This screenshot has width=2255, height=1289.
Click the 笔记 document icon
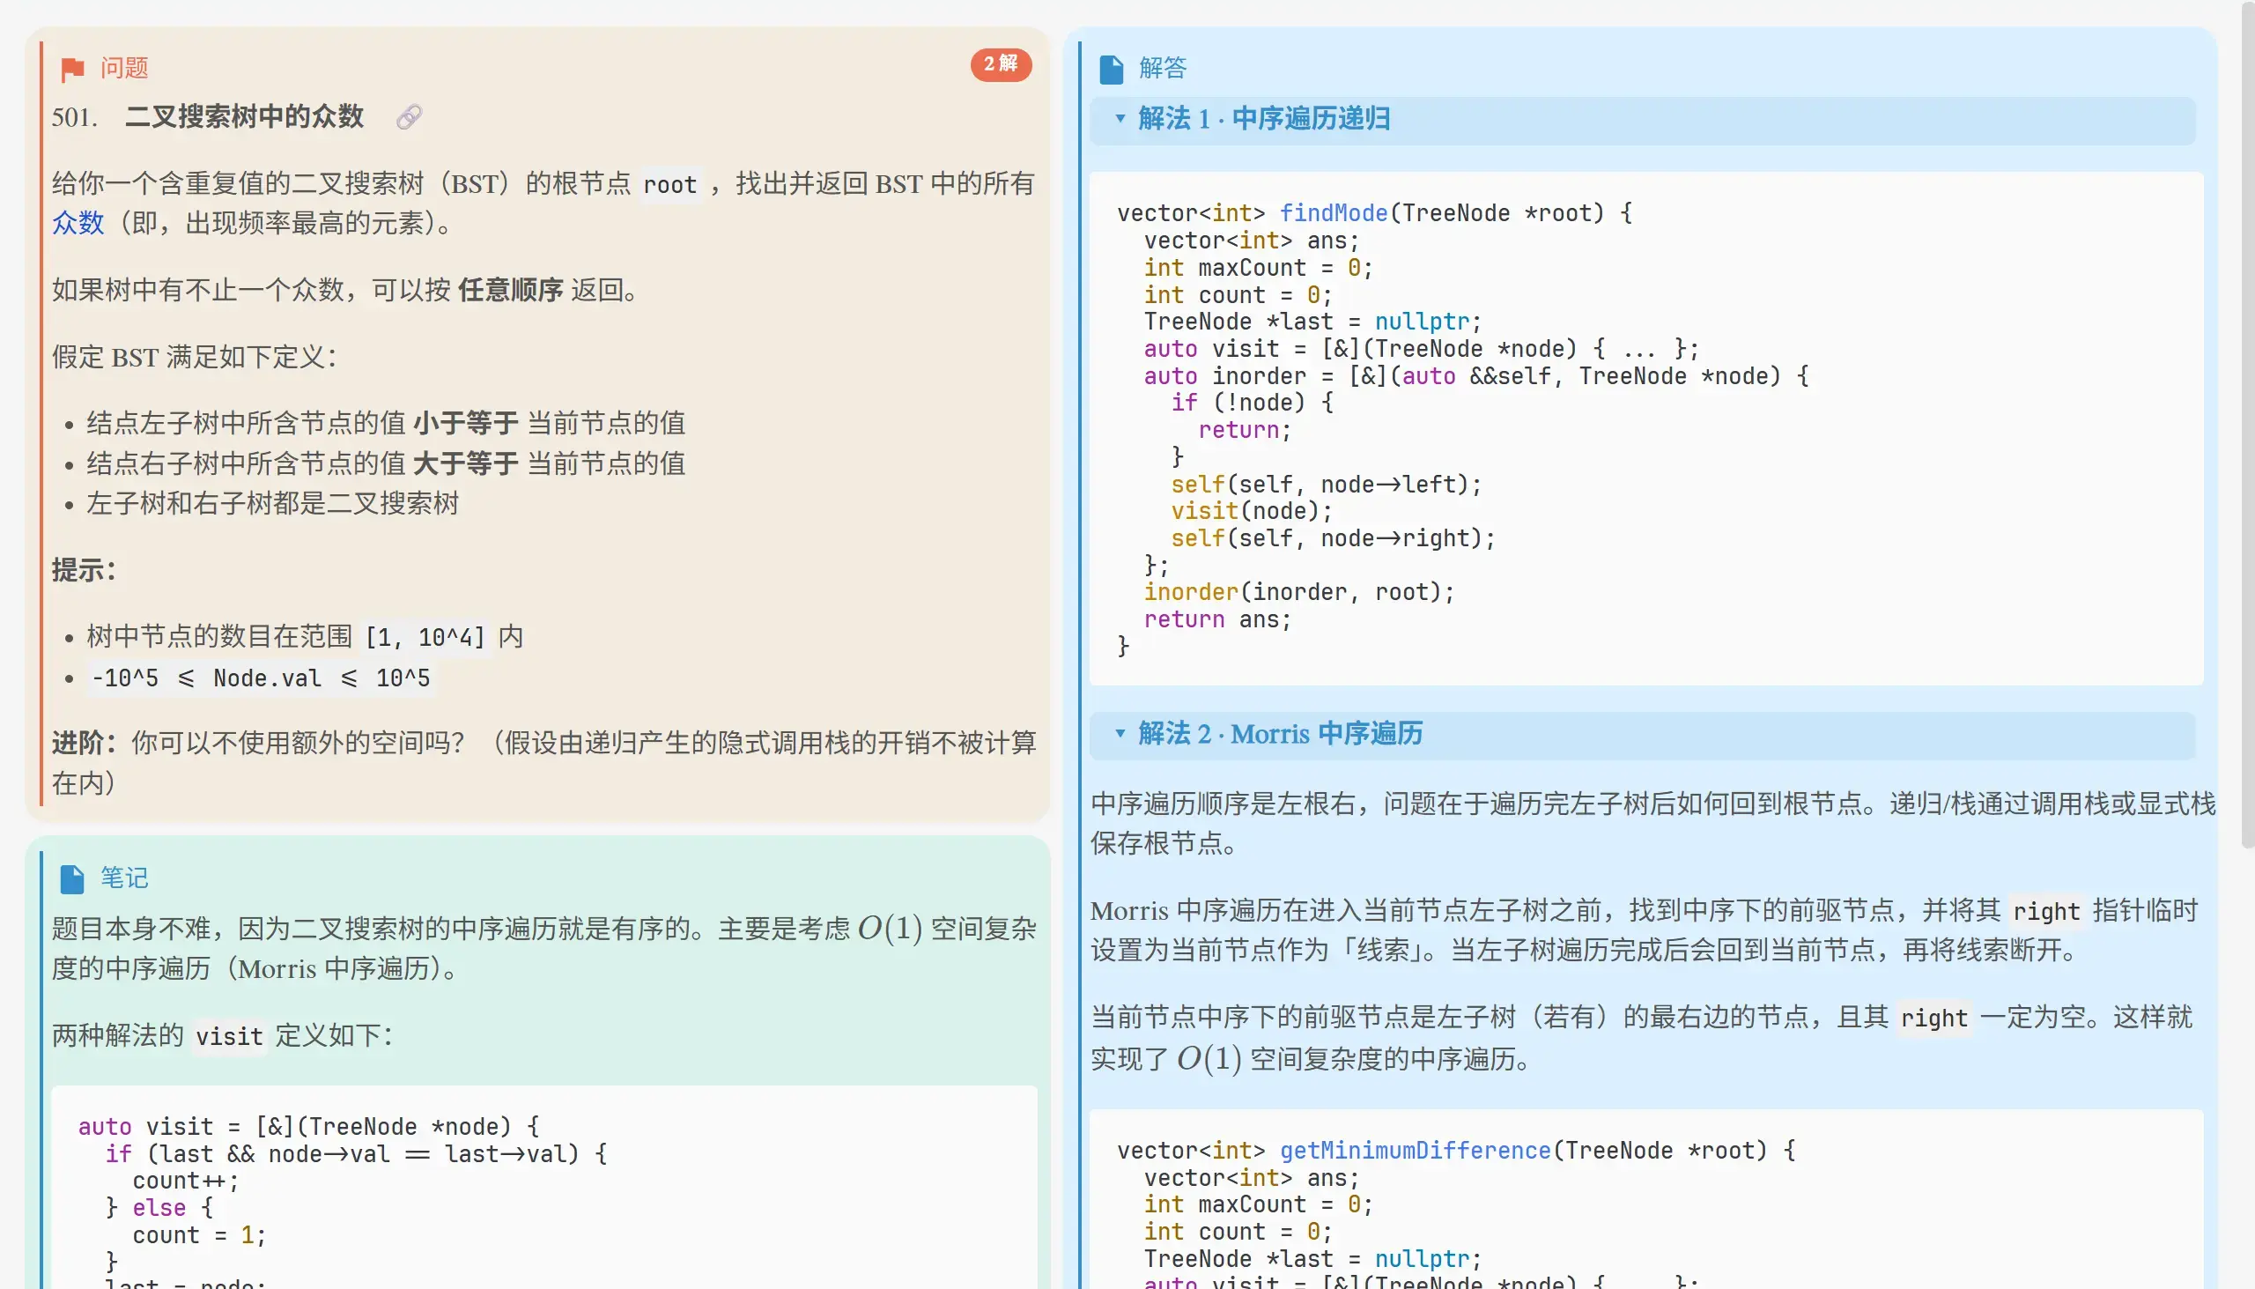pos(72,878)
